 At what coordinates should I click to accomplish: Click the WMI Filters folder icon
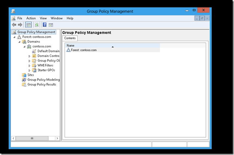point(34,65)
